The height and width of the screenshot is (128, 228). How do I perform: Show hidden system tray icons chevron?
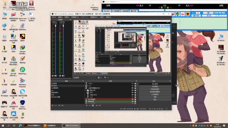point(190,126)
